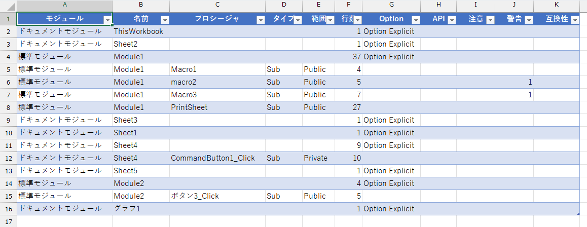This screenshot has height=227, width=587.
Task: Expand the API filter arrow
Action: [451, 20]
